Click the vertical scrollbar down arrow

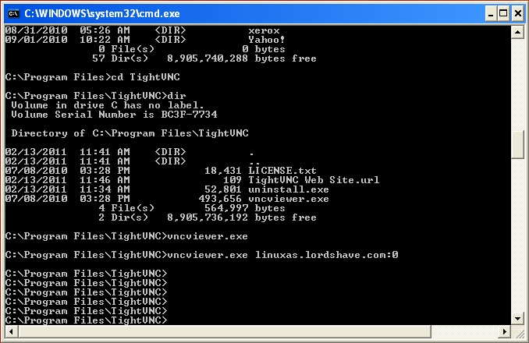(x=517, y=318)
